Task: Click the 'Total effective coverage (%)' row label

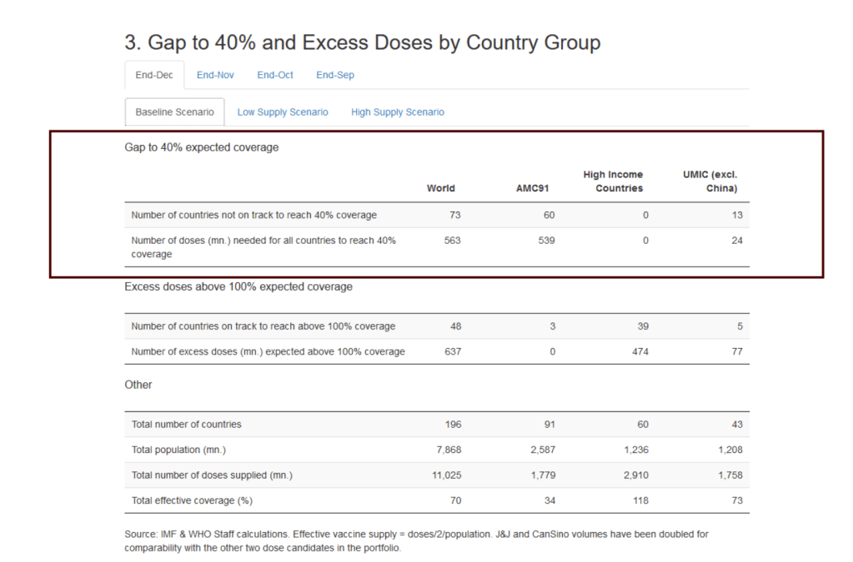Action: [x=192, y=500]
